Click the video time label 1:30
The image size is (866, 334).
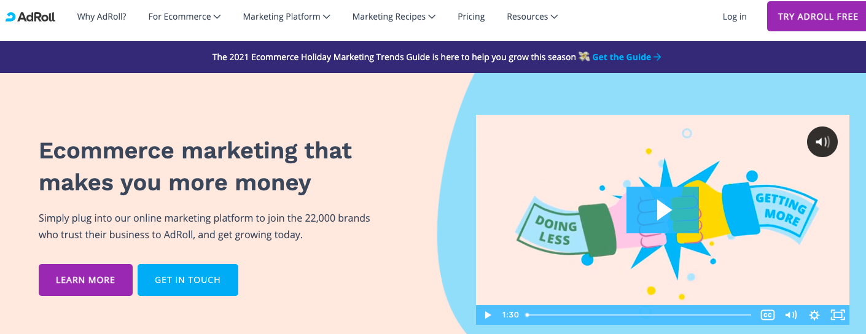510,315
